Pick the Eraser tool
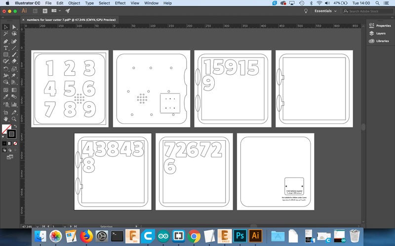This screenshot has height=246, width=395. point(14,61)
